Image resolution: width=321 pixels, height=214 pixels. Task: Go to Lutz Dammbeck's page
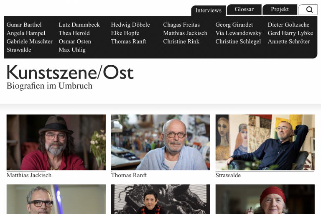79,25
